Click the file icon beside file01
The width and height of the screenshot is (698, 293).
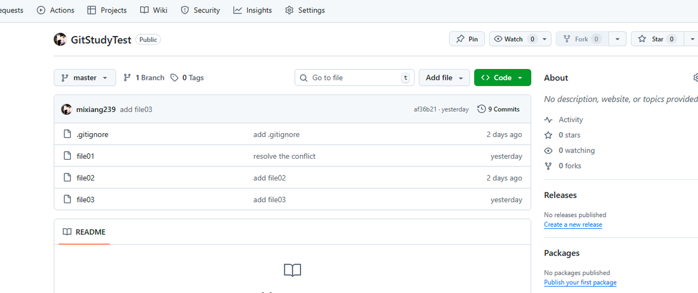click(x=68, y=156)
